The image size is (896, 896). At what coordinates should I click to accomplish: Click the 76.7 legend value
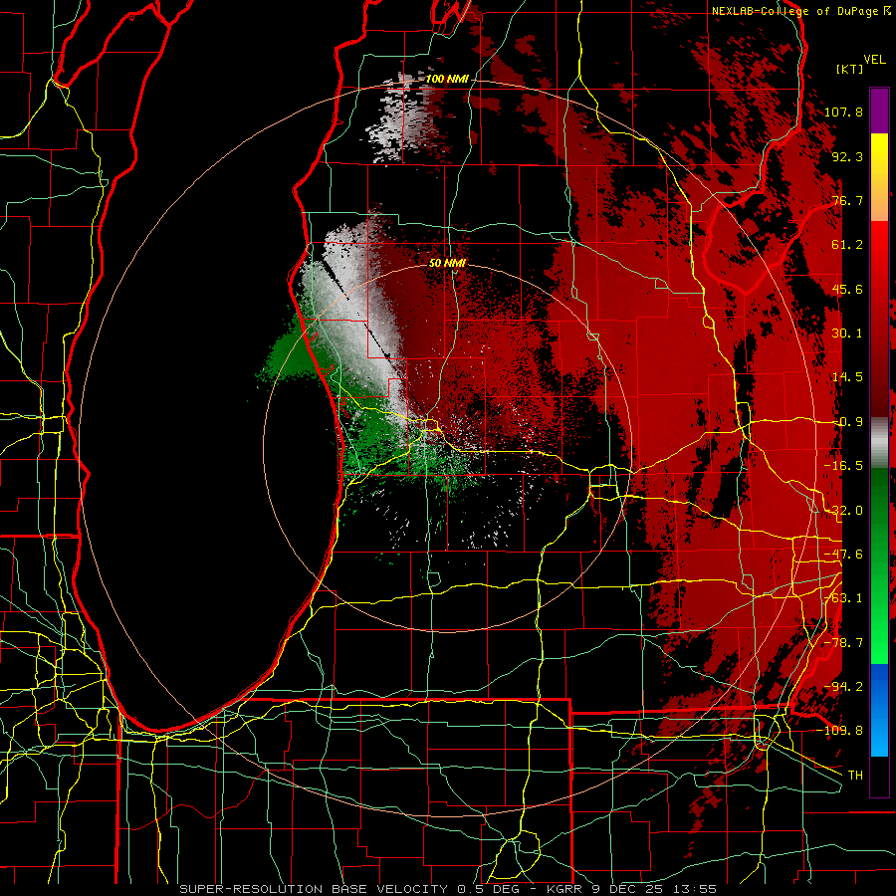pos(847,200)
